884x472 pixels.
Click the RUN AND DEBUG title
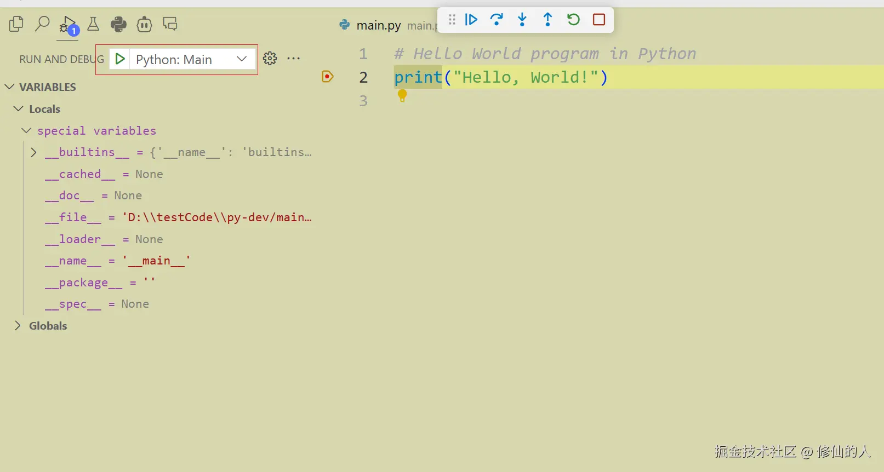tap(61, 59)
